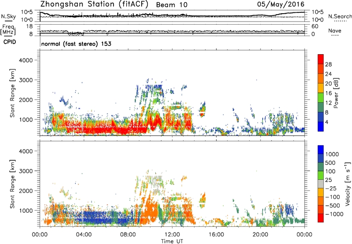Click the 'Zhongshan Station (fitACF)' title text
The image size is (352, 244).
click(x=94, y=4)
